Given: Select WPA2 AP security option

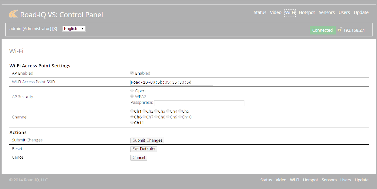Looking at the screenshot, I should tap(132, 96).
